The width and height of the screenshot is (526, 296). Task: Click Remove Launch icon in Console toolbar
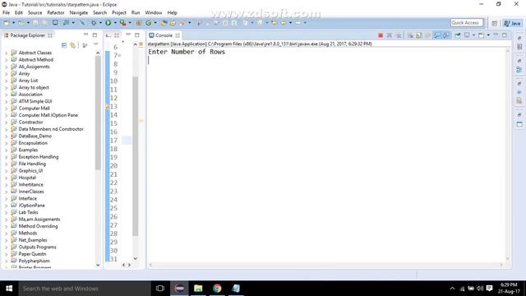point(389,35)
